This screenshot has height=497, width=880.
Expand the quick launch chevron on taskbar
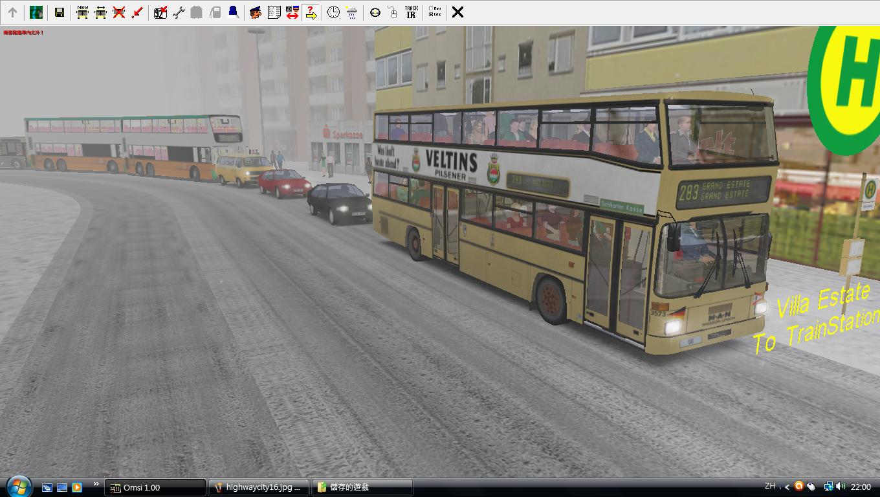pyautogui.click(x=96, y=484)
